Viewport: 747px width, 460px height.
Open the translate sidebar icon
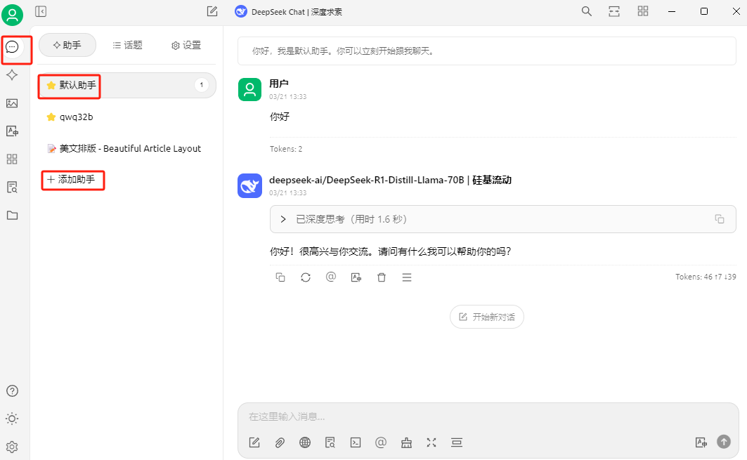[x=12, y=131]
